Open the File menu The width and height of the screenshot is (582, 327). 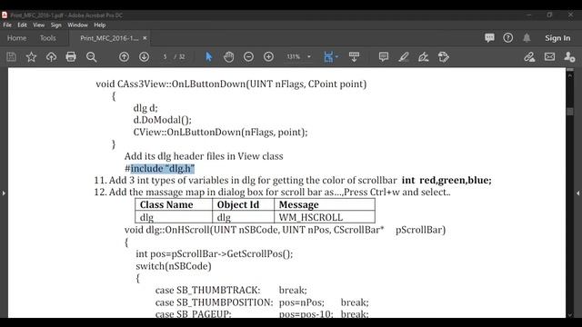click(x=7, y=25)
